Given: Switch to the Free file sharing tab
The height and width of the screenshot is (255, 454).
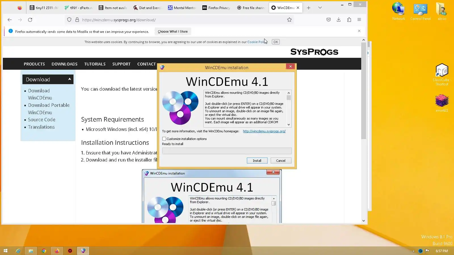Looking at the screenshot, I should [x=251, y=8].
